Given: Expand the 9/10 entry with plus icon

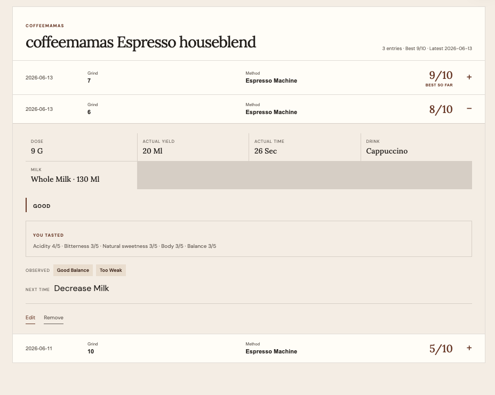Looking at the screenshot, I should [469, 77].
